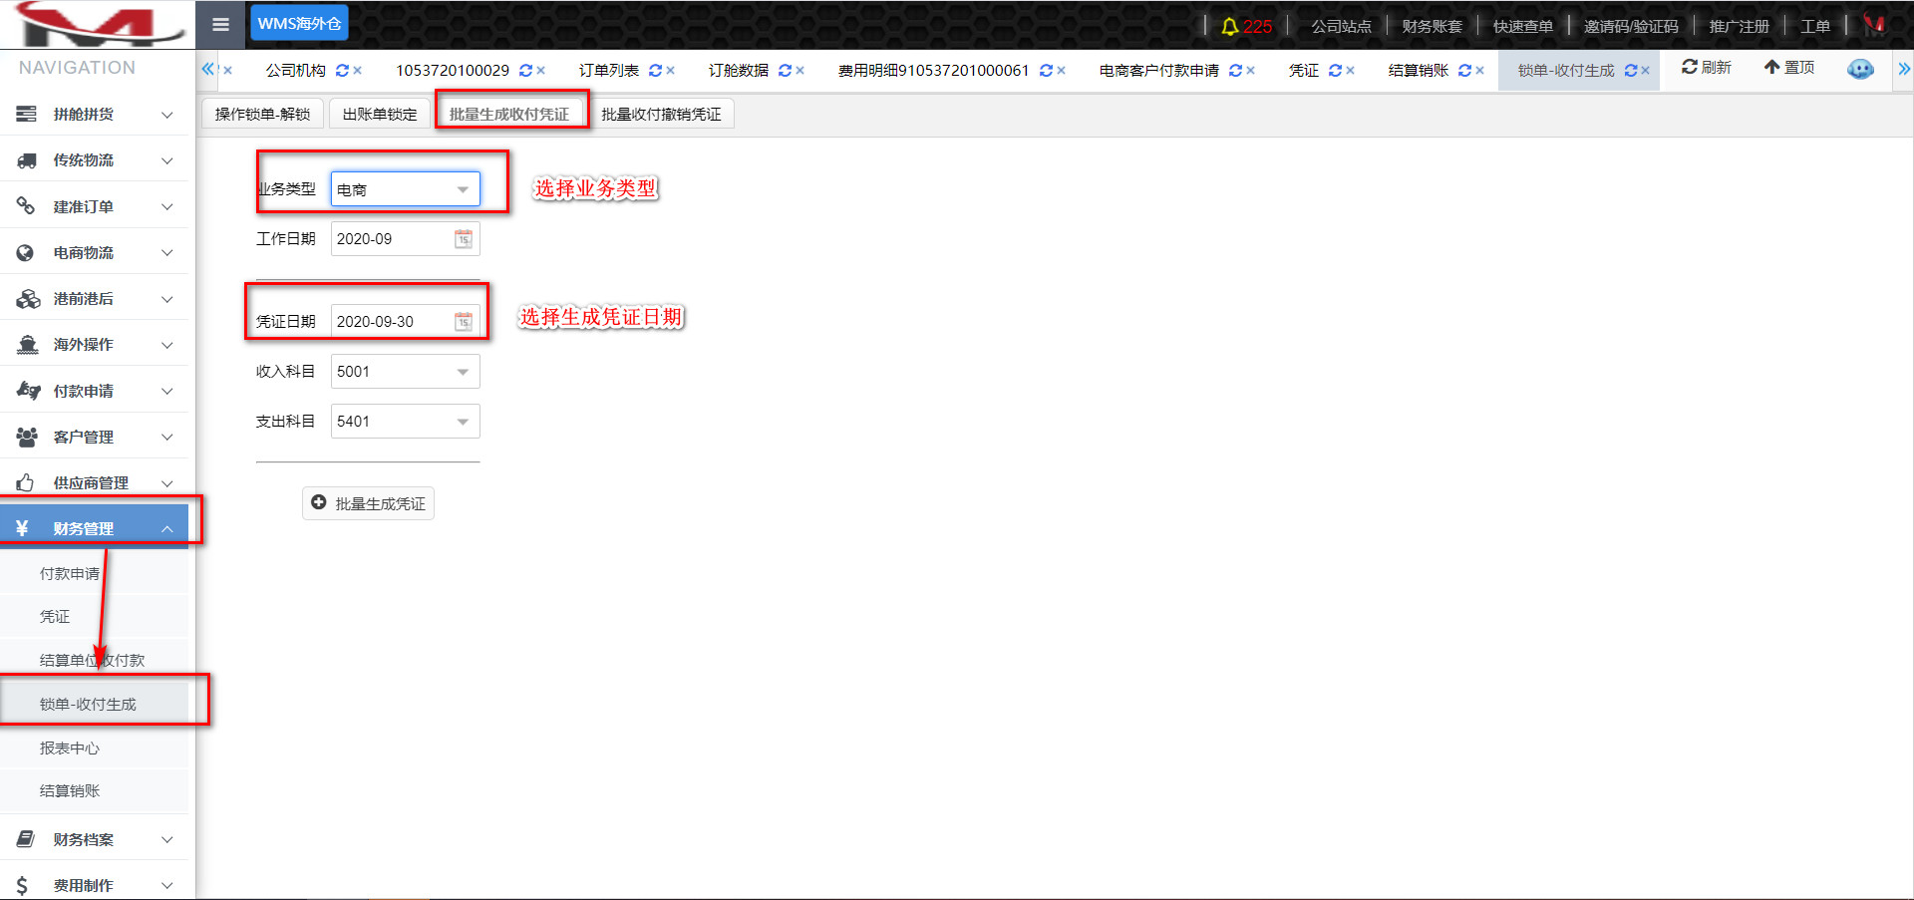
Task: Open 凭证 submenu item
Action: tap(94, 617)
